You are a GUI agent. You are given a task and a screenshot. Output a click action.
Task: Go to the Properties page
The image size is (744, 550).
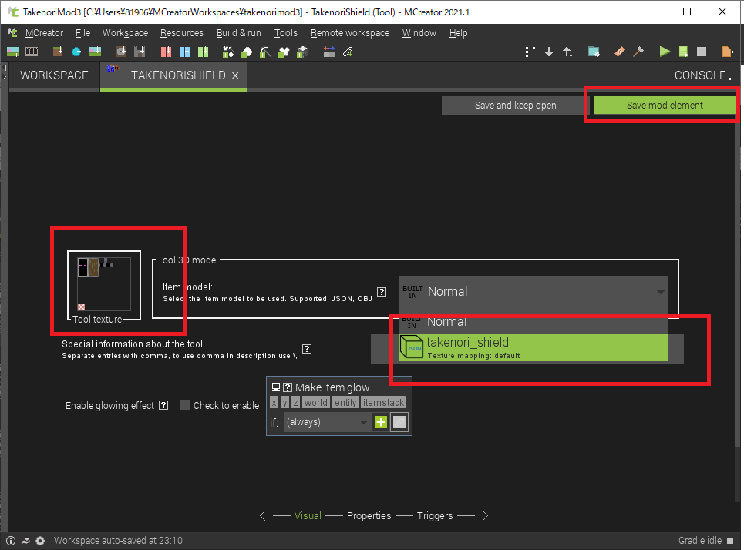click(x=369, y=515)
